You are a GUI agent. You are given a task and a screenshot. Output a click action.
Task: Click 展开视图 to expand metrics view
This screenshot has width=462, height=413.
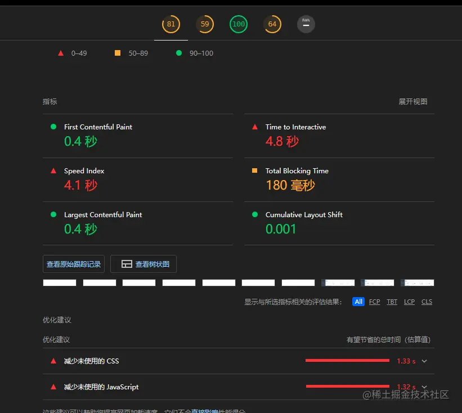tap(413, 102)
